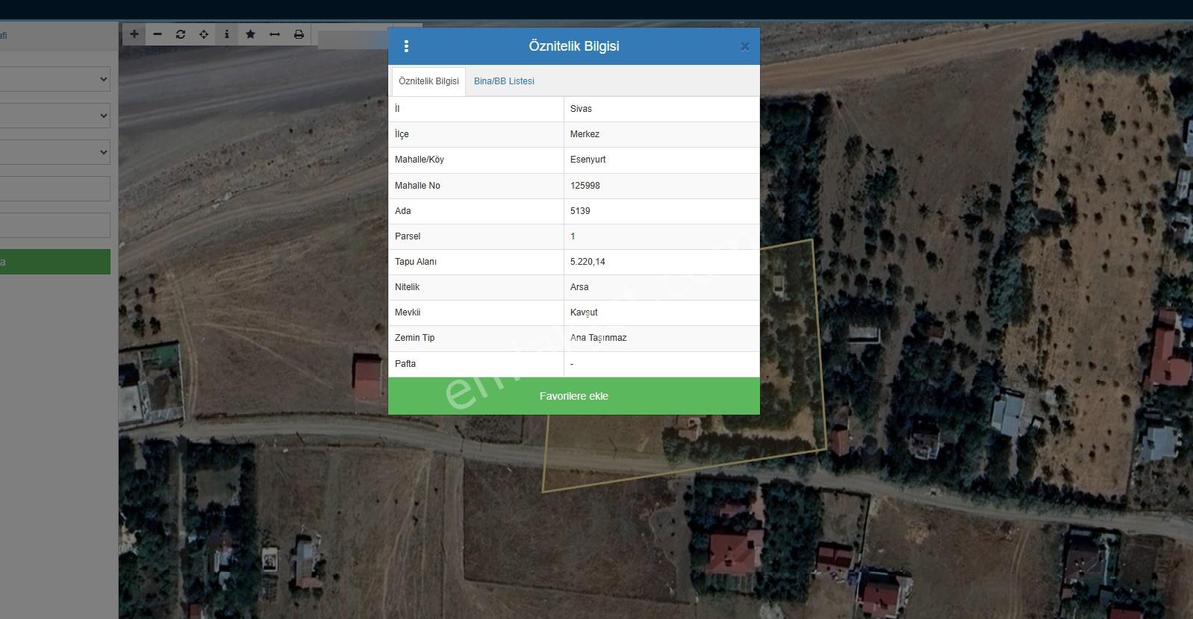The height and width of the screenshot is (619, 1193).
Task: Print the map with the printer icon
Action: (299, 34)
